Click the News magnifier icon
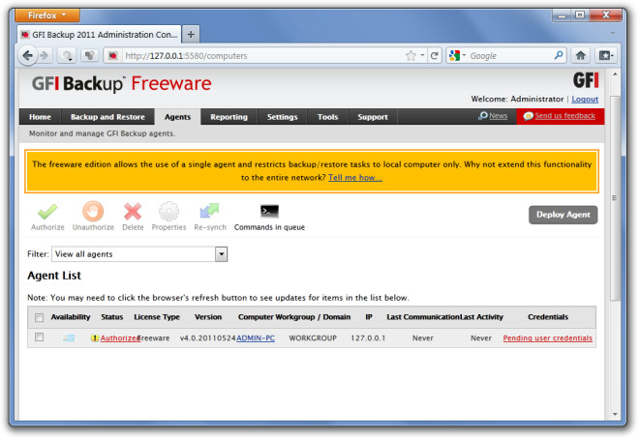Screen dimensions: 639x439 (483, 116)
